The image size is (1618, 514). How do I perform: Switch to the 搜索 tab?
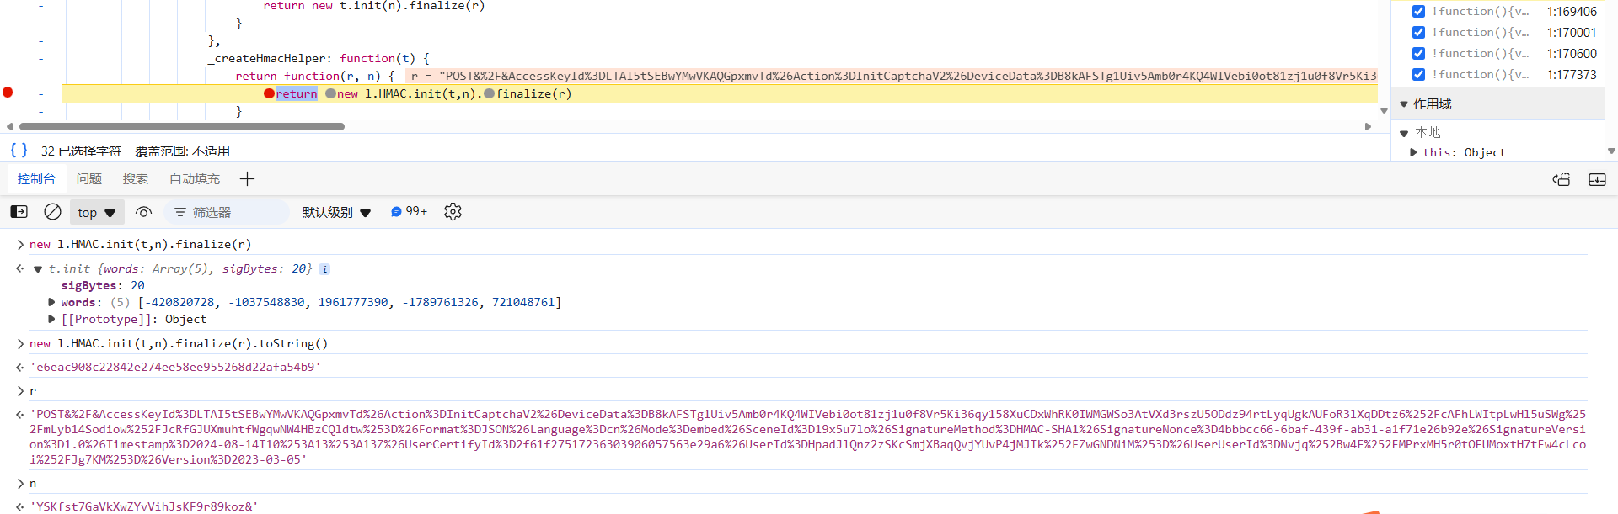pyautogui.click(x=135, y=179)
